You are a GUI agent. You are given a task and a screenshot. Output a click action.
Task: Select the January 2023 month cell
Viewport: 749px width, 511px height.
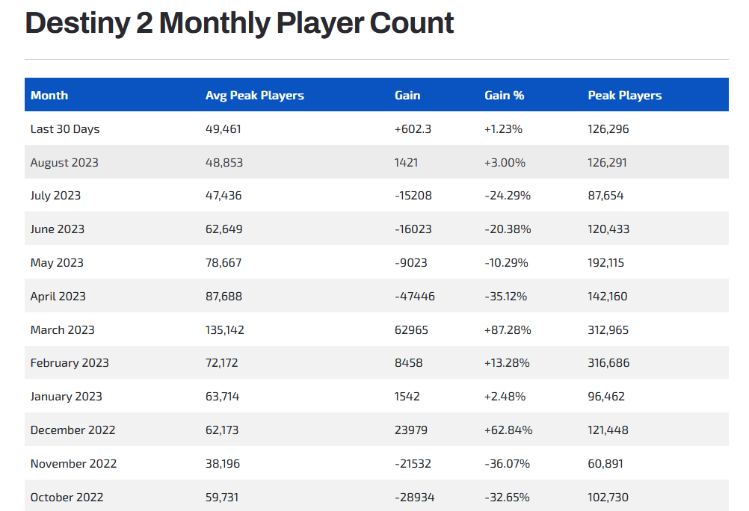pyautogui.click(x=67, y=397)
